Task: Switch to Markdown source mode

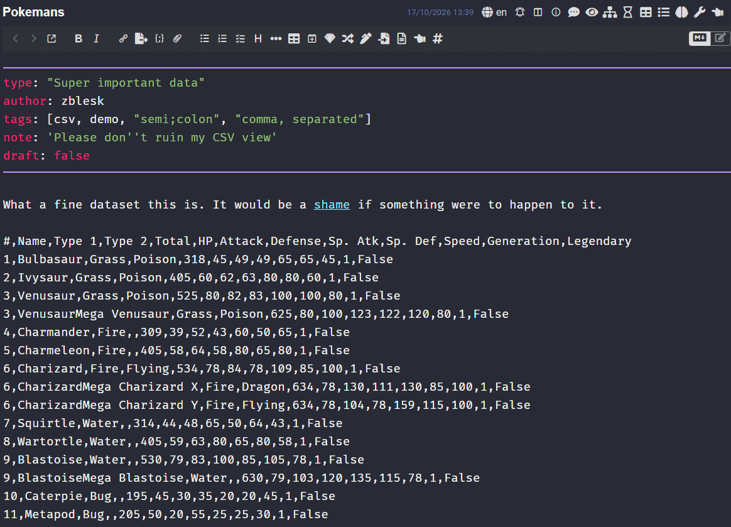Action: click(700, 38)
